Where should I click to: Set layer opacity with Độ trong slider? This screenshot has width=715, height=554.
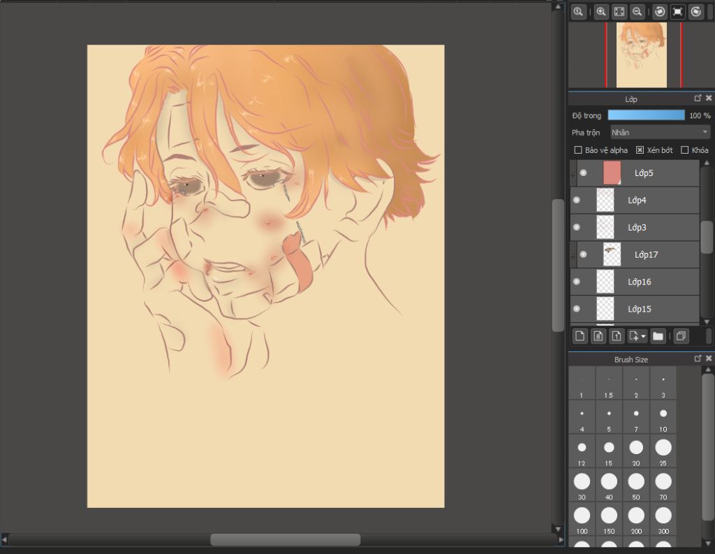pos(646,115)
